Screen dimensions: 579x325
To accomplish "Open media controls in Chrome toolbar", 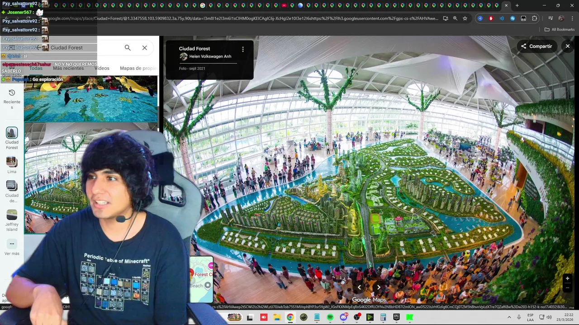I will coord(551,19).
